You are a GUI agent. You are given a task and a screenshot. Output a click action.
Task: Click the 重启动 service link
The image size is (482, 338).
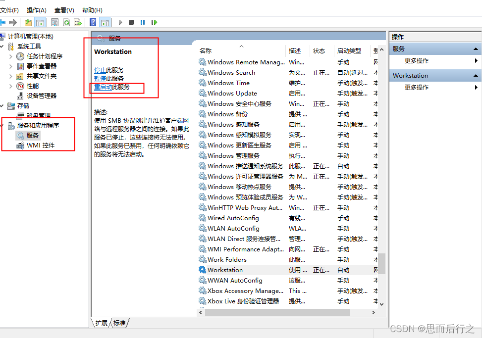tap(103, 87)
